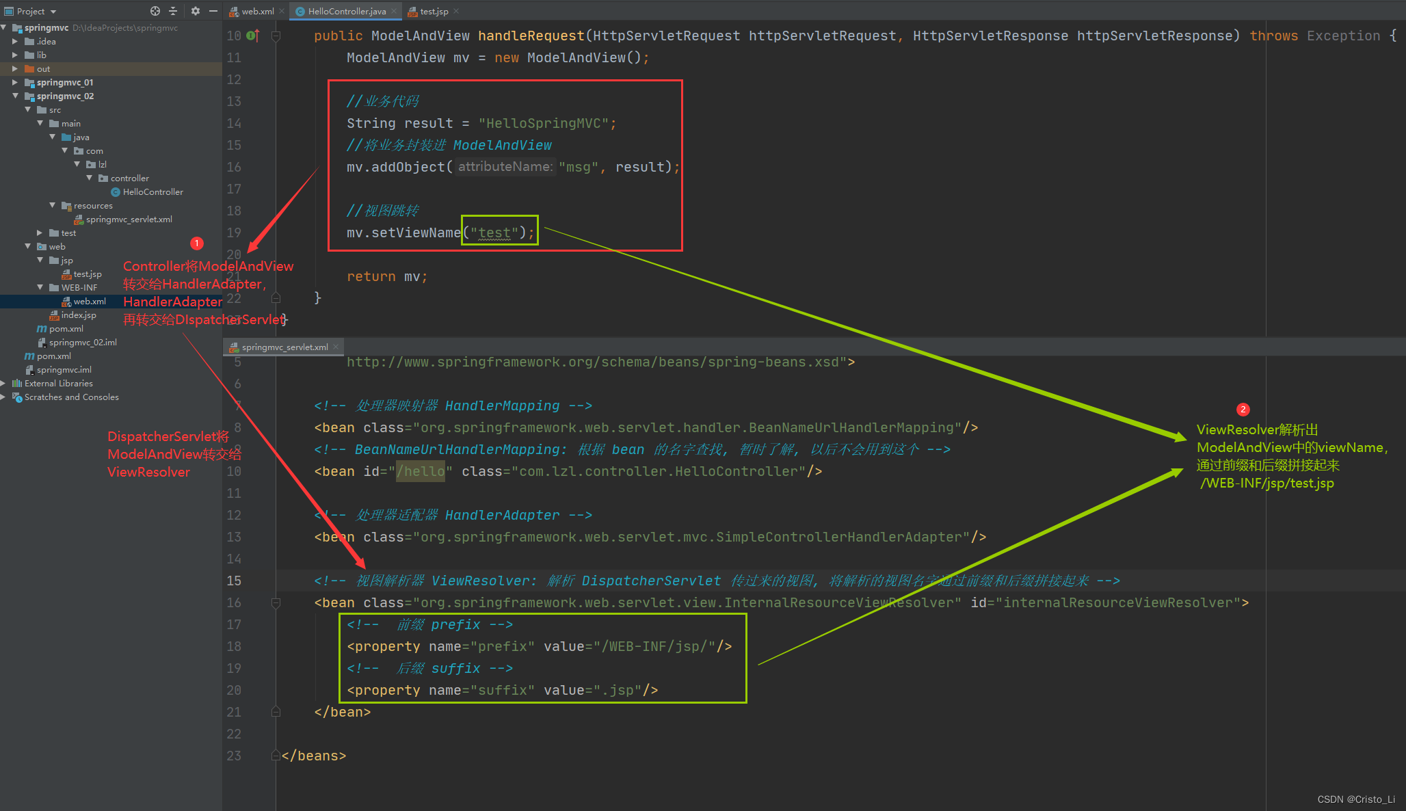Hide the Project tool window
1406x811 pixels.
tap(213, 11)
